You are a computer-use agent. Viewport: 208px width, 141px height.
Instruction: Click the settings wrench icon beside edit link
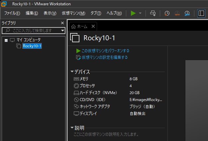click(78, 57)
